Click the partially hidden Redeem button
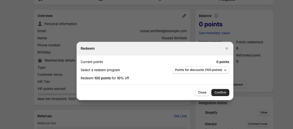Screen dimensions: 293x129 tap(239, 85)
